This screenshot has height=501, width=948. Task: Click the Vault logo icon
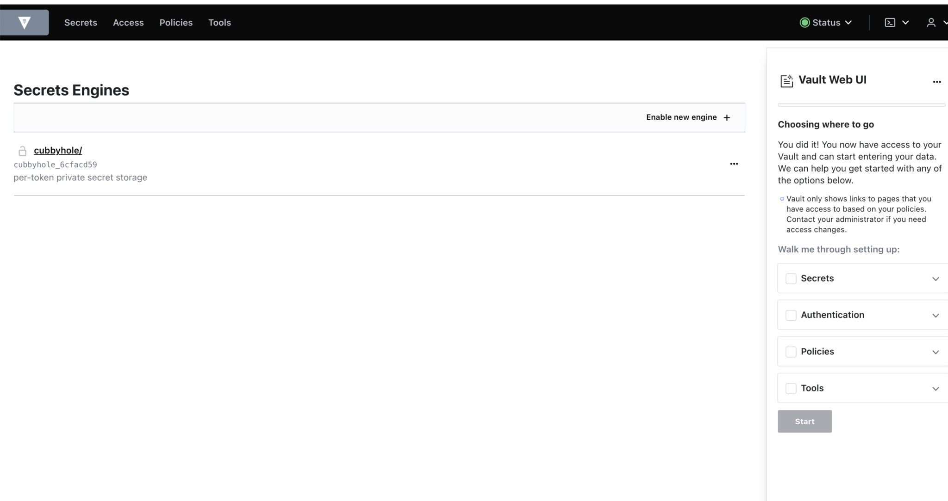(24, 22)
